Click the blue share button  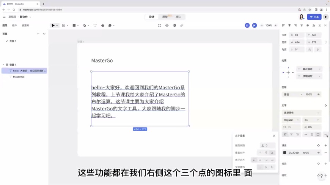(314, 17)
